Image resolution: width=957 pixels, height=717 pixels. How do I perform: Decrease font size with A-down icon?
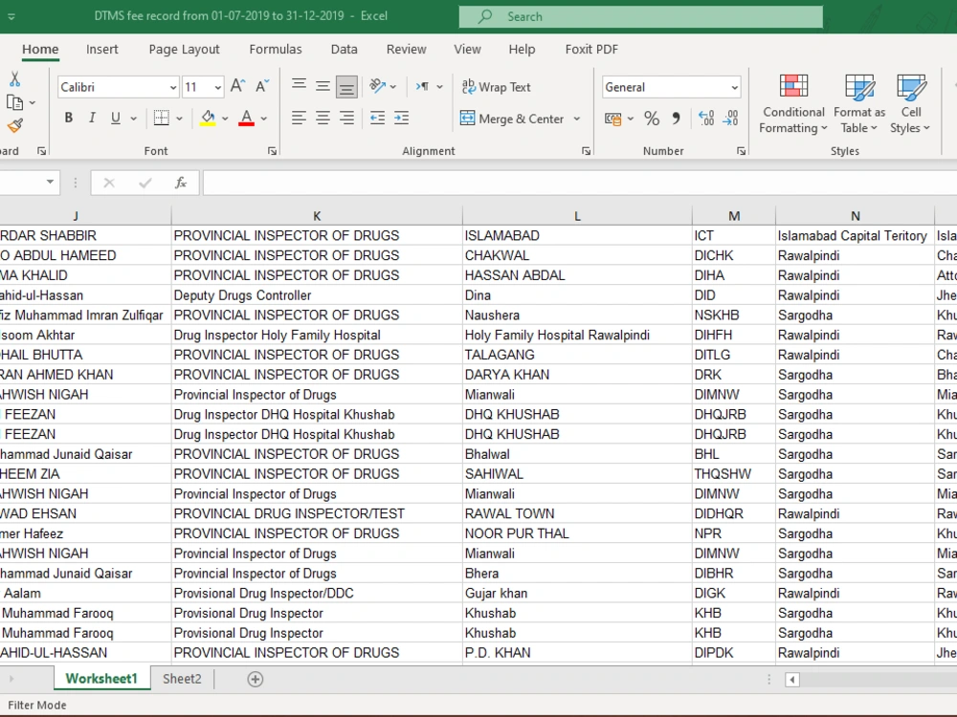[262, 87]
